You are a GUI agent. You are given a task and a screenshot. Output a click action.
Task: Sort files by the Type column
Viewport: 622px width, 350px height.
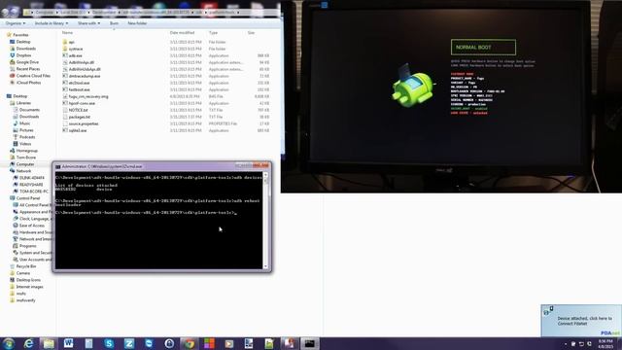pos(214,32)
